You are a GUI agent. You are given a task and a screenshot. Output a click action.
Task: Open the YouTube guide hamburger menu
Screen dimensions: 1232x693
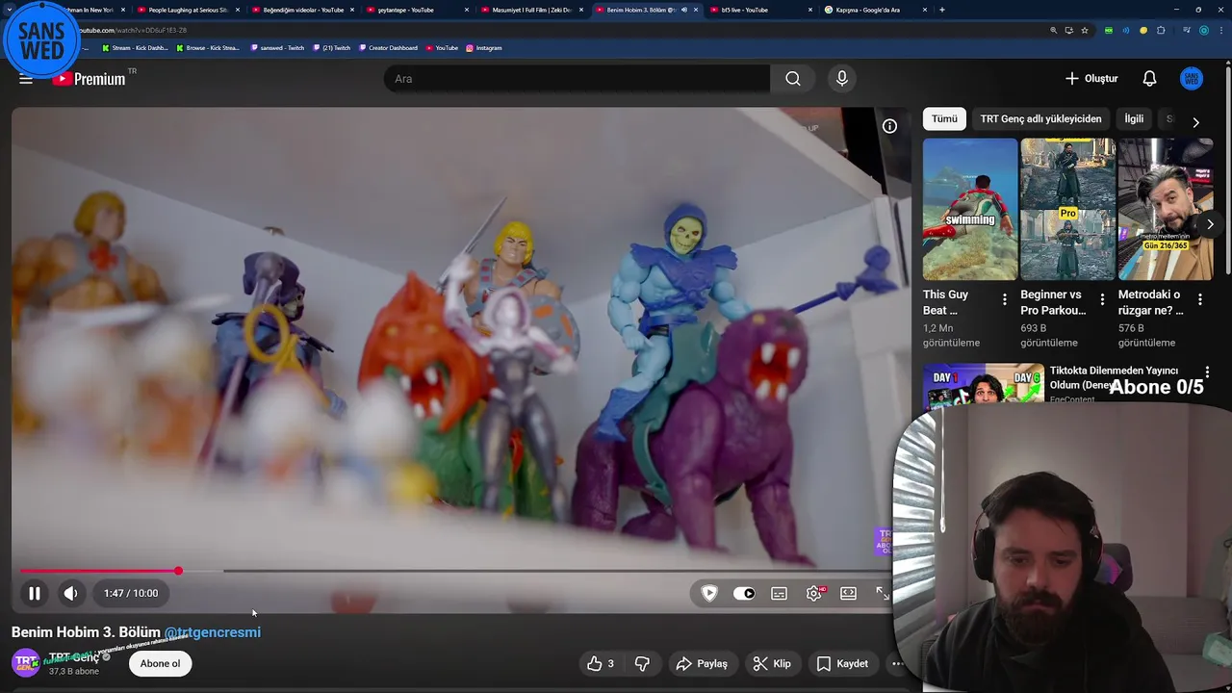tap(26, 79)
